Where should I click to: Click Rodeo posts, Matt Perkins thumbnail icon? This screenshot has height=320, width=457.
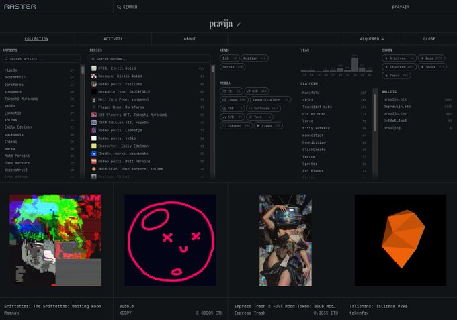94,161
